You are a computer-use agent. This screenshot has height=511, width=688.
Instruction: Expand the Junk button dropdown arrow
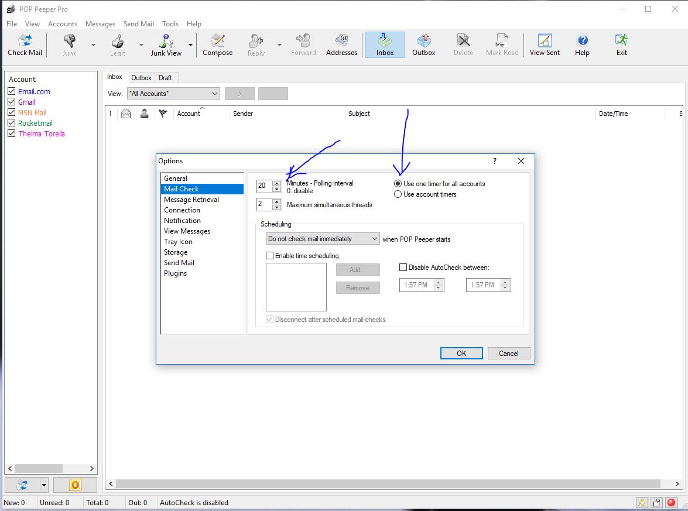point(93,44)
